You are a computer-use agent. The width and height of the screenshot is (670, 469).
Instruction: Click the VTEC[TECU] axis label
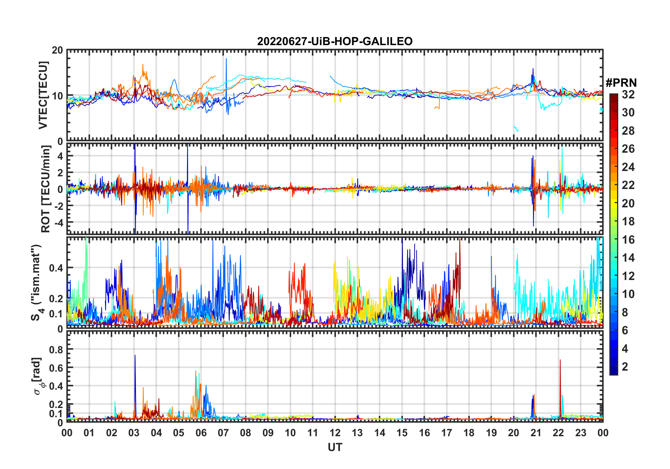[x=43, y=95]
